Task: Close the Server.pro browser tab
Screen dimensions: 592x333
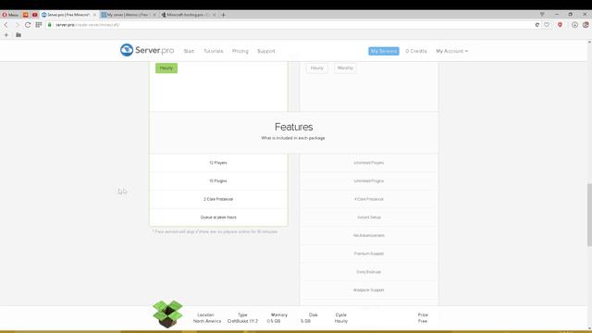Action: click(94, 15)
